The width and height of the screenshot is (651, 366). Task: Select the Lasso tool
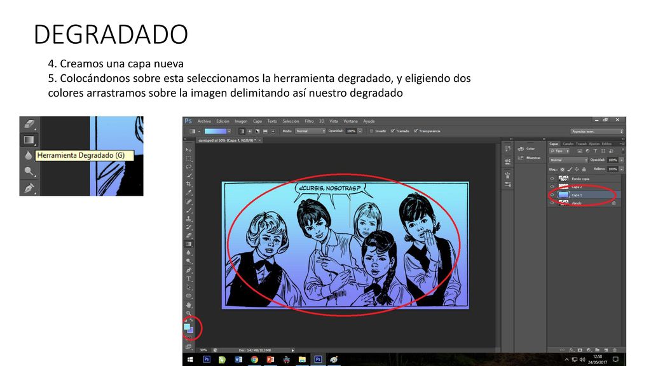[188, 167]
